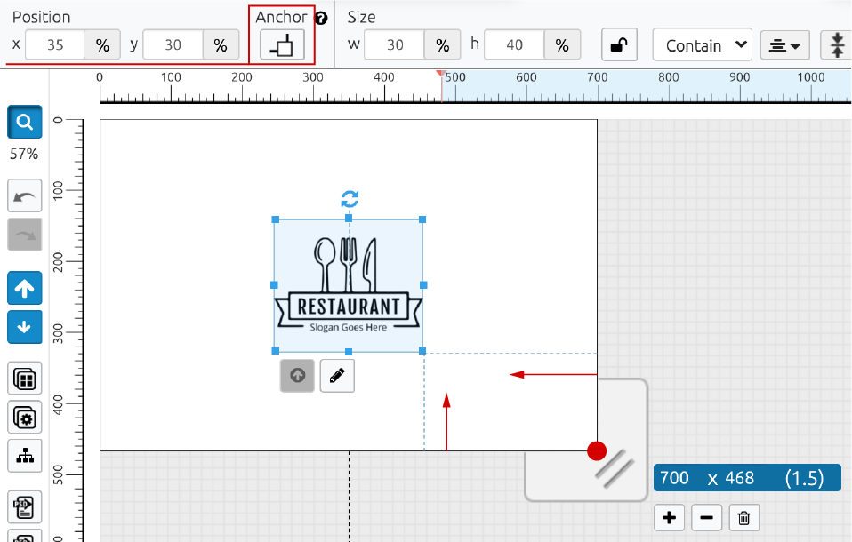The height and width of the screenshot is (542, 852).
Task: Click the plus button to add a size
Action: click(670, 517)
